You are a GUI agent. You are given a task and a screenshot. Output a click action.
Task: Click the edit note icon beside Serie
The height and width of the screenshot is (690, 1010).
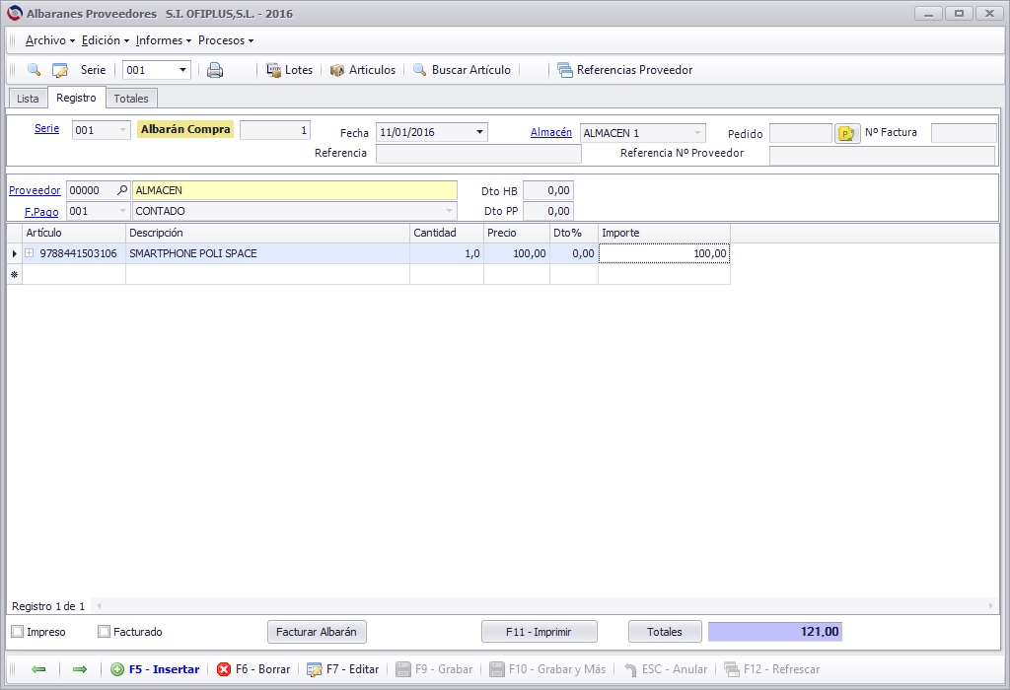(x=60, y=70)
